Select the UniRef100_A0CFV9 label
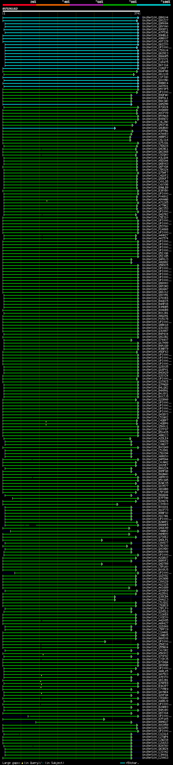The image size is (173, 765). [x=155, y=113]
